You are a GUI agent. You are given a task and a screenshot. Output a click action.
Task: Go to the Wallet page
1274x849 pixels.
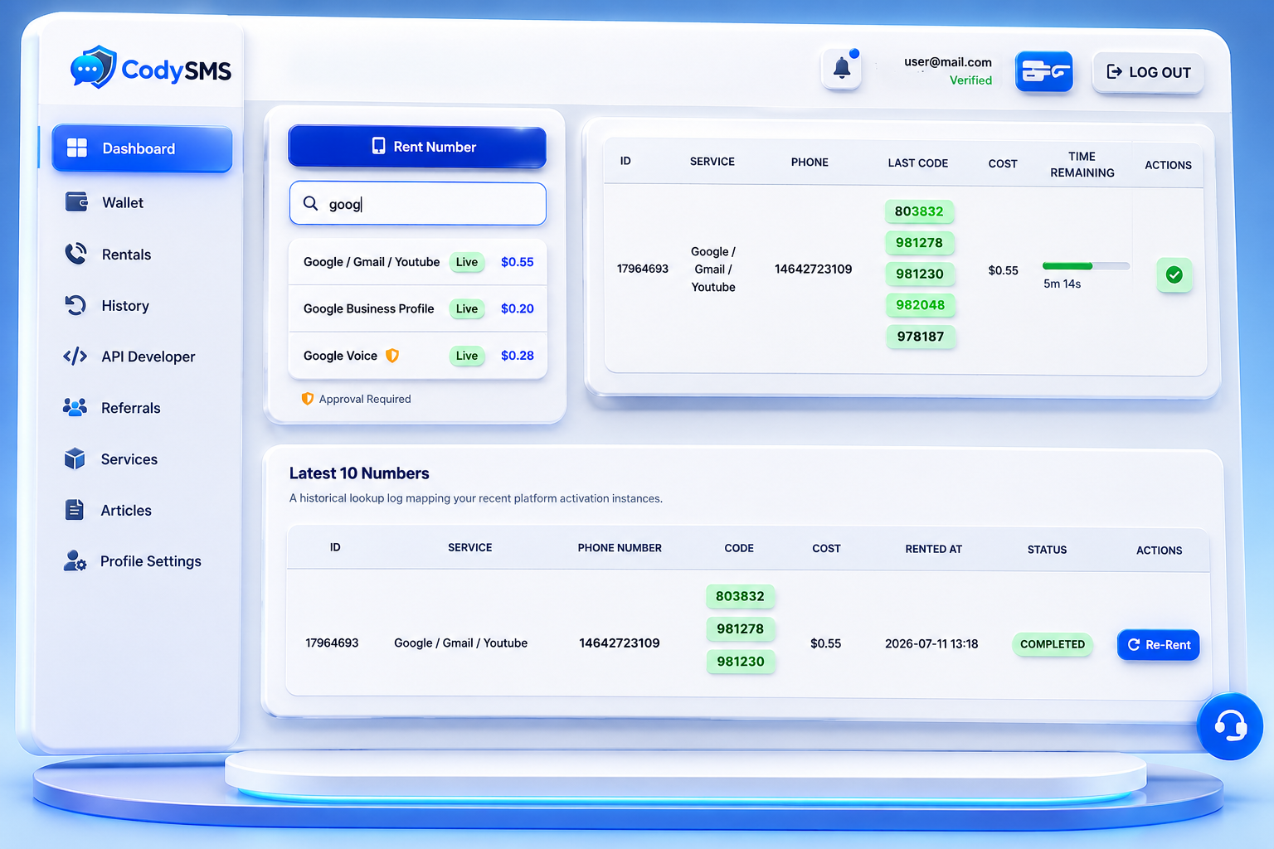(x=122, y=202)
